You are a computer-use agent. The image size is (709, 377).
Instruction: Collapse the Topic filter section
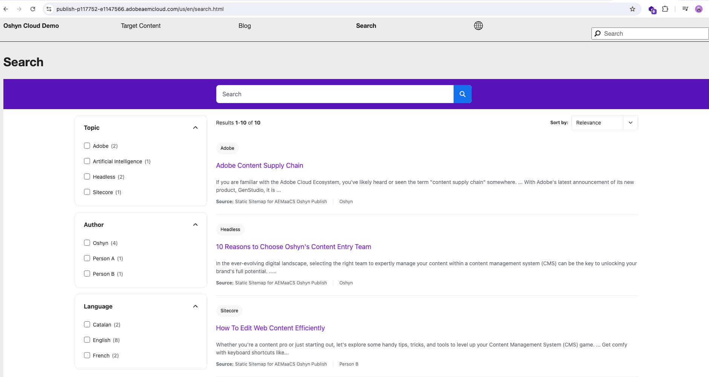point(196,127)
